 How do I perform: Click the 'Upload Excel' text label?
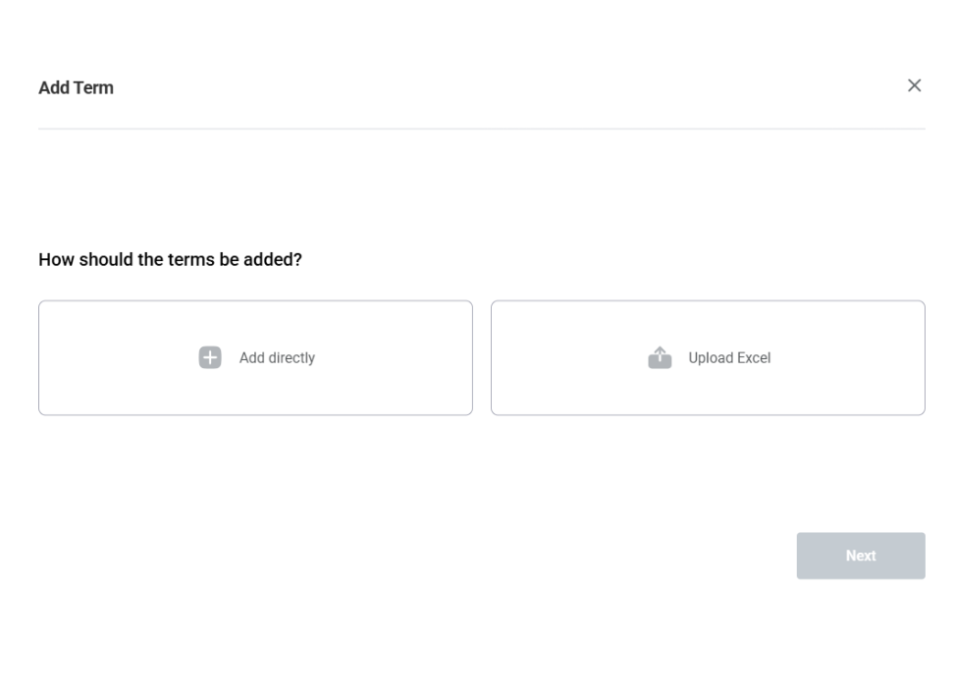pyautogui.click(x=729, y=358)
